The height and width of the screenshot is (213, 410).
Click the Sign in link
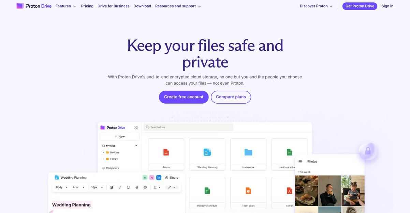(387, 6)
